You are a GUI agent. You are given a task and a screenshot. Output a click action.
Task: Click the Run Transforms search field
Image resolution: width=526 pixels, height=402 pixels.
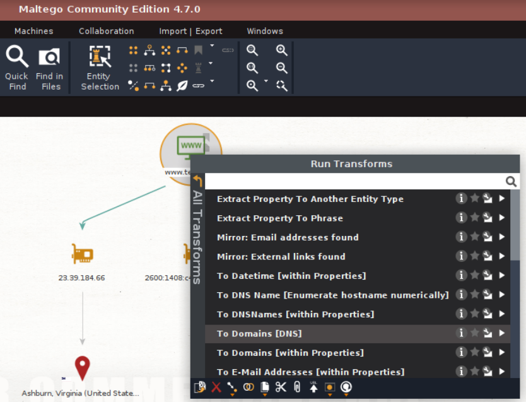355,182
